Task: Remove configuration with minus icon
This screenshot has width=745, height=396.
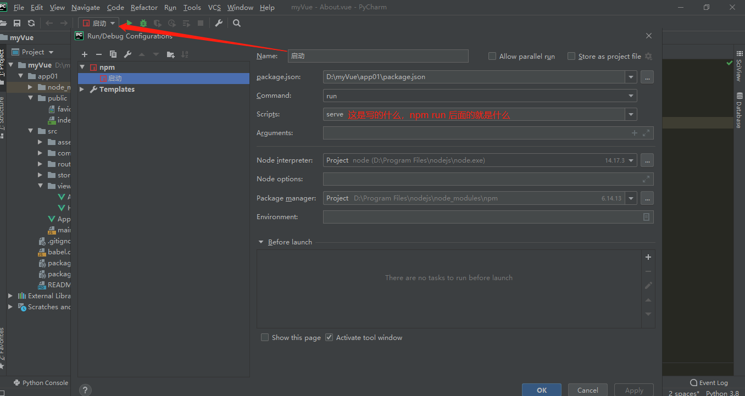Action: point(99,54)
